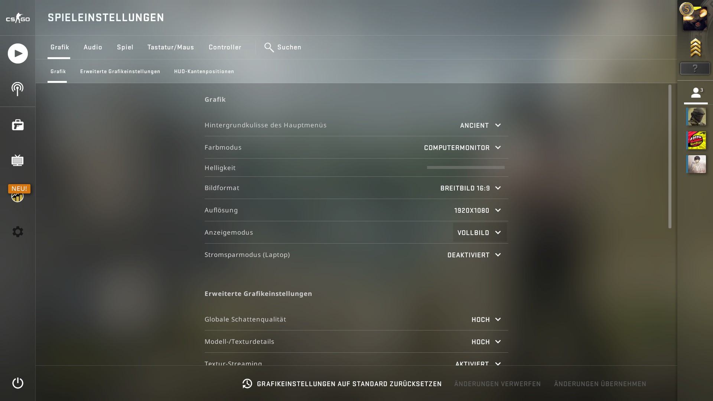This screenshot has height=401, width=713.
Task: Select the main Grafik tab
Action: [x=60, y=48]
